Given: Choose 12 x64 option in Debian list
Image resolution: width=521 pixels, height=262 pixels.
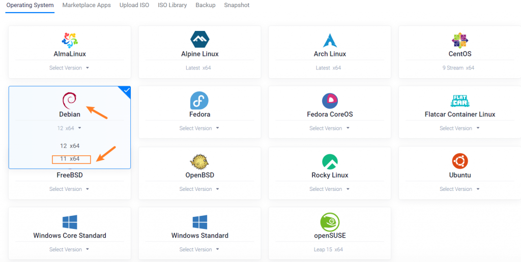Looking at the screenshot, I should (70, 146).
